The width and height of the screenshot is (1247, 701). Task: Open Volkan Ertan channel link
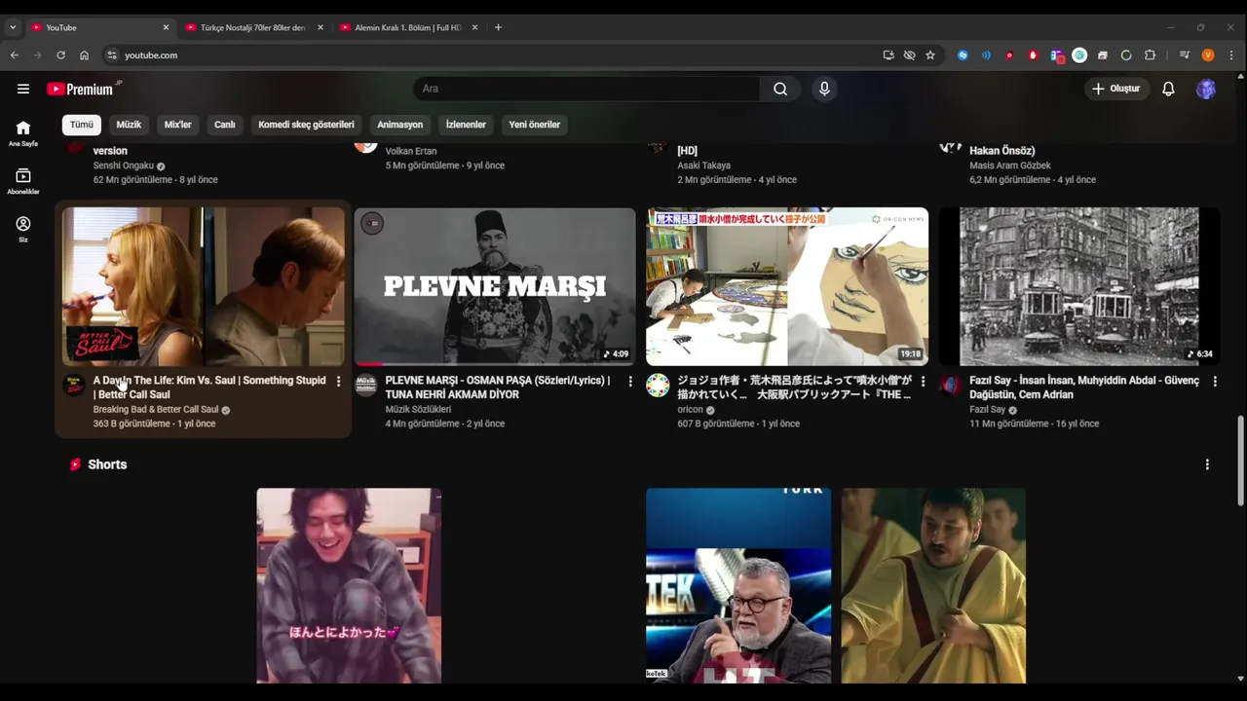(411, 151)
